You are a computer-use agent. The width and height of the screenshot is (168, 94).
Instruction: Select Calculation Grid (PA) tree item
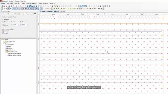15,55
